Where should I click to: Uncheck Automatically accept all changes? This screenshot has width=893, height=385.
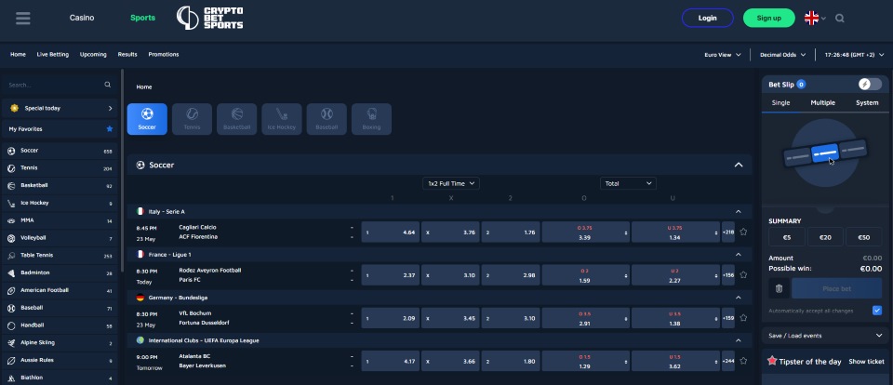click(x=877, y=311)
